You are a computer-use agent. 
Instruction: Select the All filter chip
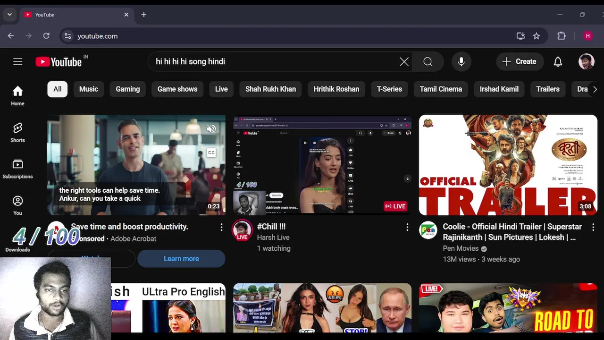[x=57, y=89]
